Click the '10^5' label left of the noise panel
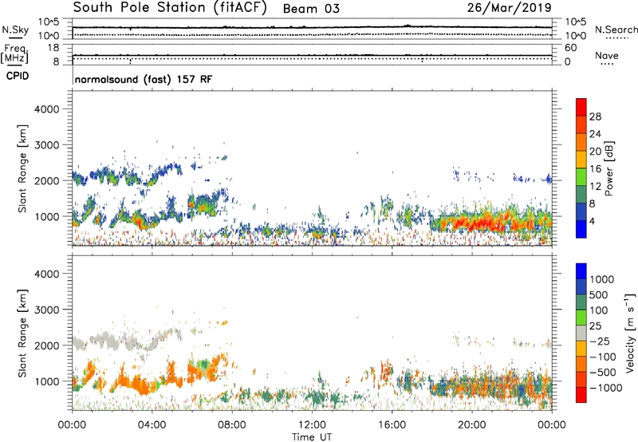This screenshot has height=442, width=638. pos(49,22)
